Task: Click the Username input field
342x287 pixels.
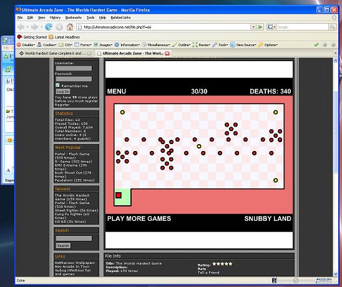Action: point(74,69)
